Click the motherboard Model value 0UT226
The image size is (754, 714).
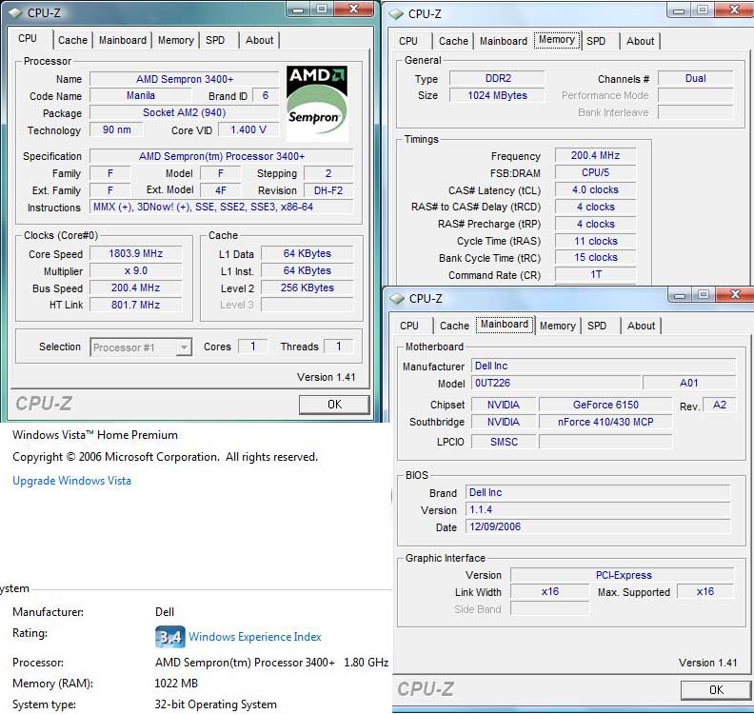point(555,384)
